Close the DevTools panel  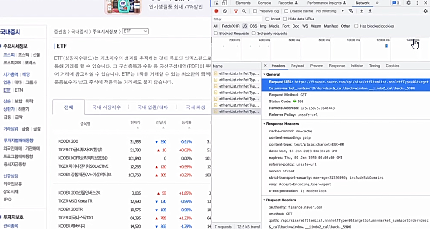point(426,3)
